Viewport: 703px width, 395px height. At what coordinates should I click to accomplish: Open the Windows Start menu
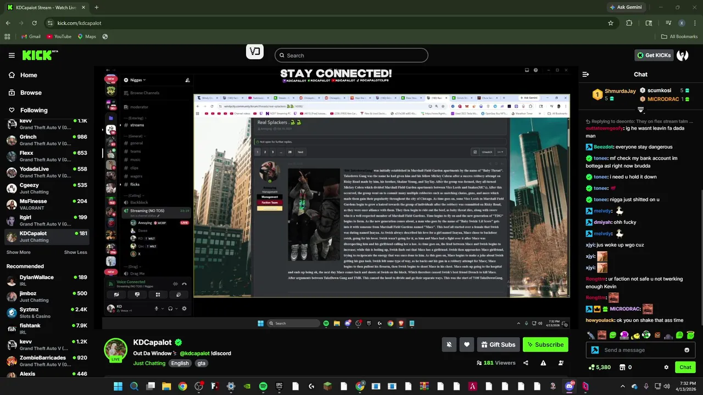click(x=118, y=386)
